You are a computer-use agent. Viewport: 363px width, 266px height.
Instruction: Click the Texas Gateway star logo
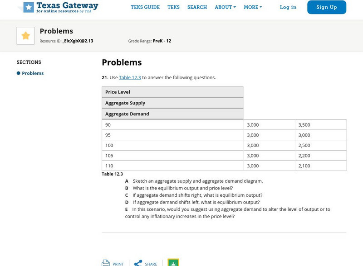[29, 7]
